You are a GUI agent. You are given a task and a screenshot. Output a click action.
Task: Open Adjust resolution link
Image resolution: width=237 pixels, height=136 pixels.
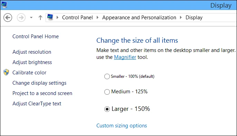[x=32, y=52]
